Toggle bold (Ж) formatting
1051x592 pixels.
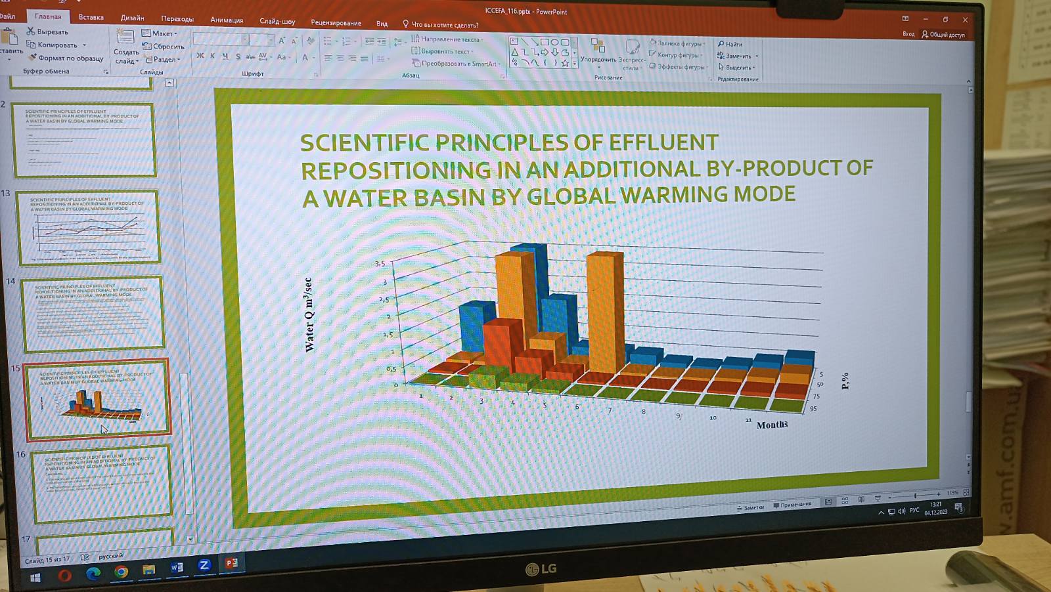pyautogui.click(x=200, y=56)
